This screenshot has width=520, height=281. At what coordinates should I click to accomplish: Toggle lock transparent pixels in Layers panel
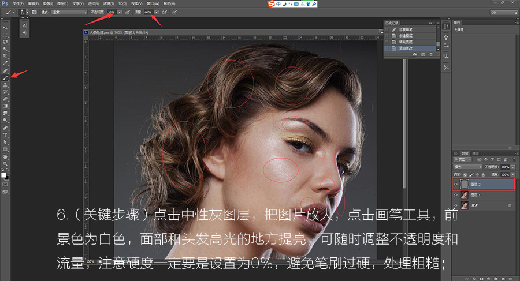(465, 175)
